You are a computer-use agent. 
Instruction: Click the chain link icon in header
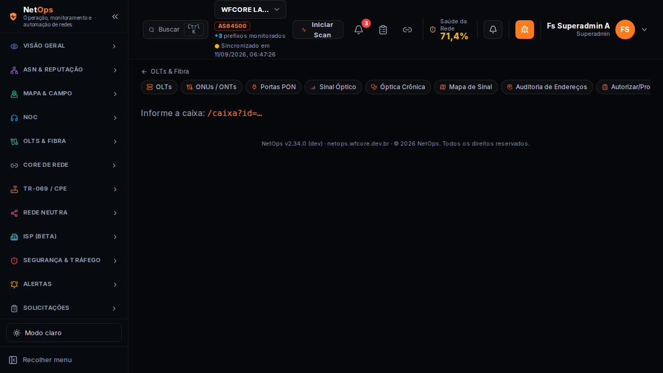[408, 30]
